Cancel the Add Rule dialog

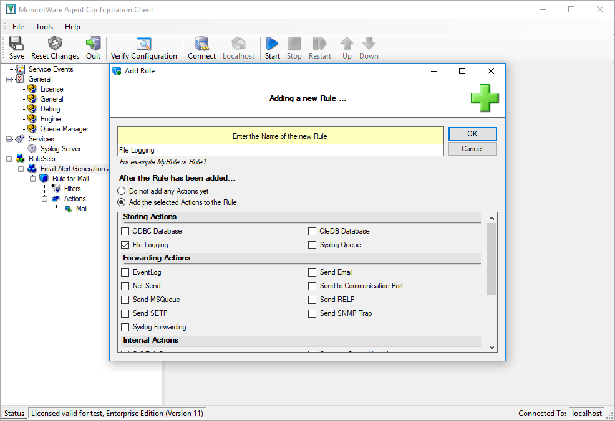coord(472,149)
